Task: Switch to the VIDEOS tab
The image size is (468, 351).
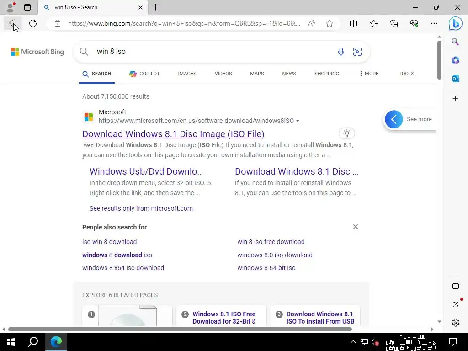Action: click(223, 74)
